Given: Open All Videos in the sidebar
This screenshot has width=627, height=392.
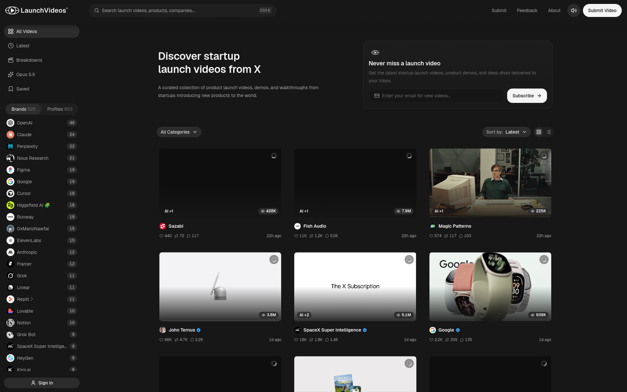Looking at the screenshot, I should [x=42, y=31].
